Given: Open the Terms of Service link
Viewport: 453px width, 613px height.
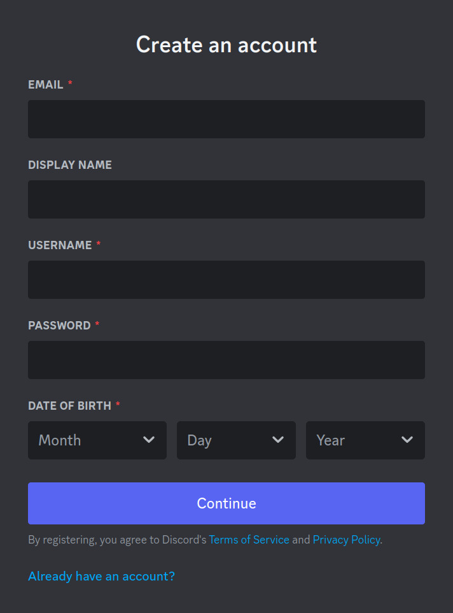Looking at the screenshot, I should tap(249, 540).
